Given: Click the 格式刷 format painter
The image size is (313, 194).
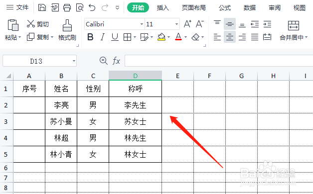Looking at the screenshot, I should [x=67, y=30].
